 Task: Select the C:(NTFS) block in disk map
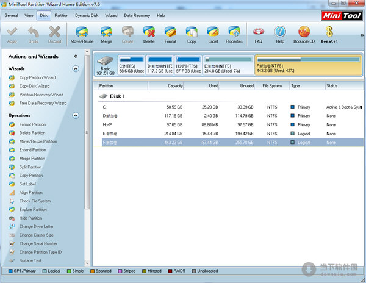click(x=131, y=65)
